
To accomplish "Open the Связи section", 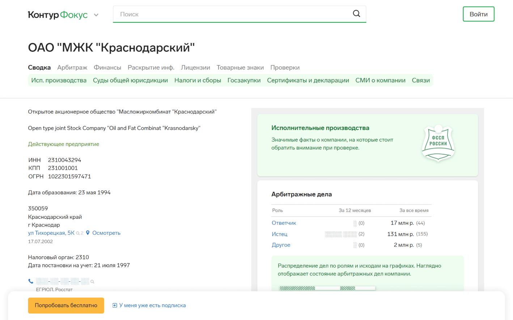I will (x=421, y=80).
